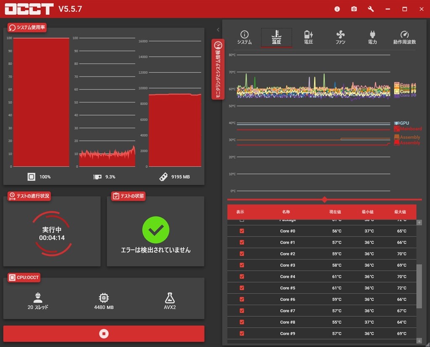Click the テストの進行状況 panel label

(29, 196)
